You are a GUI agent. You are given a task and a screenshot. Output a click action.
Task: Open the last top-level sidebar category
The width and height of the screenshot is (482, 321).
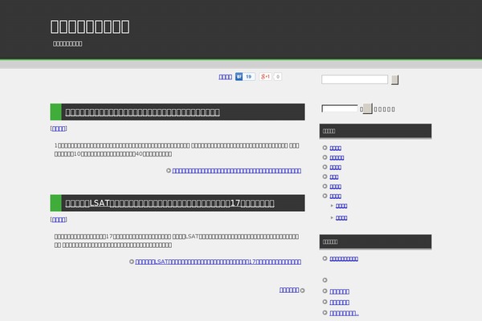(336, 196)
